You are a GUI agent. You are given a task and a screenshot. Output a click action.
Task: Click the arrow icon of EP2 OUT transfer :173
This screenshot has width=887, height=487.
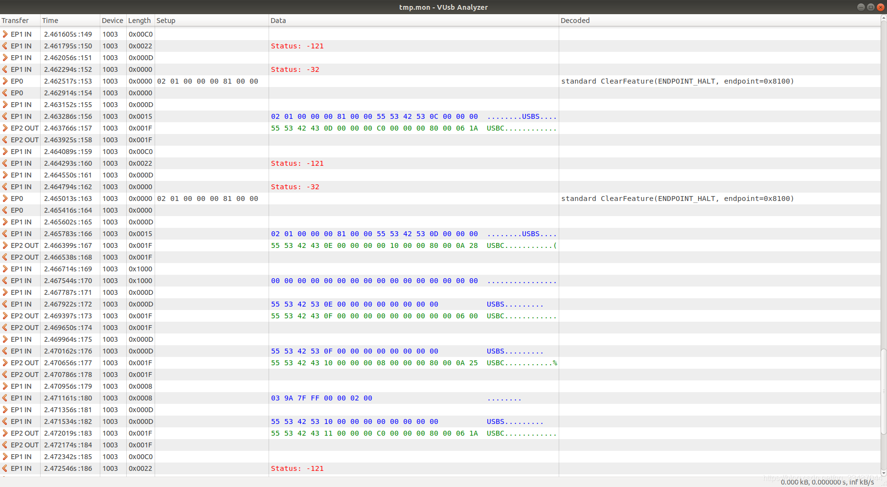point(5,316)
